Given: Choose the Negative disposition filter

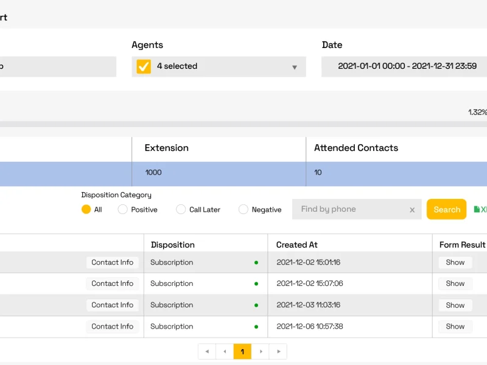Looking at the screenshot, I should (243, 209).
